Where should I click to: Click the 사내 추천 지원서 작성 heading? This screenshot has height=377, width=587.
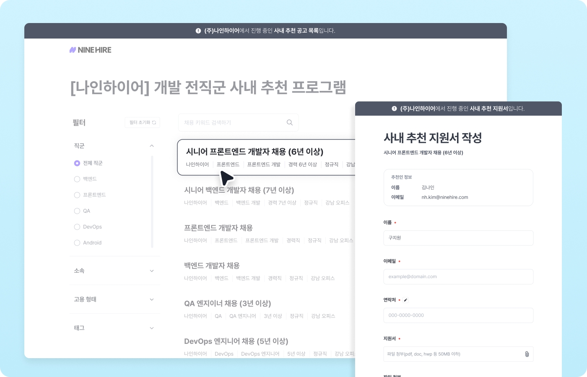click(433, 138)
